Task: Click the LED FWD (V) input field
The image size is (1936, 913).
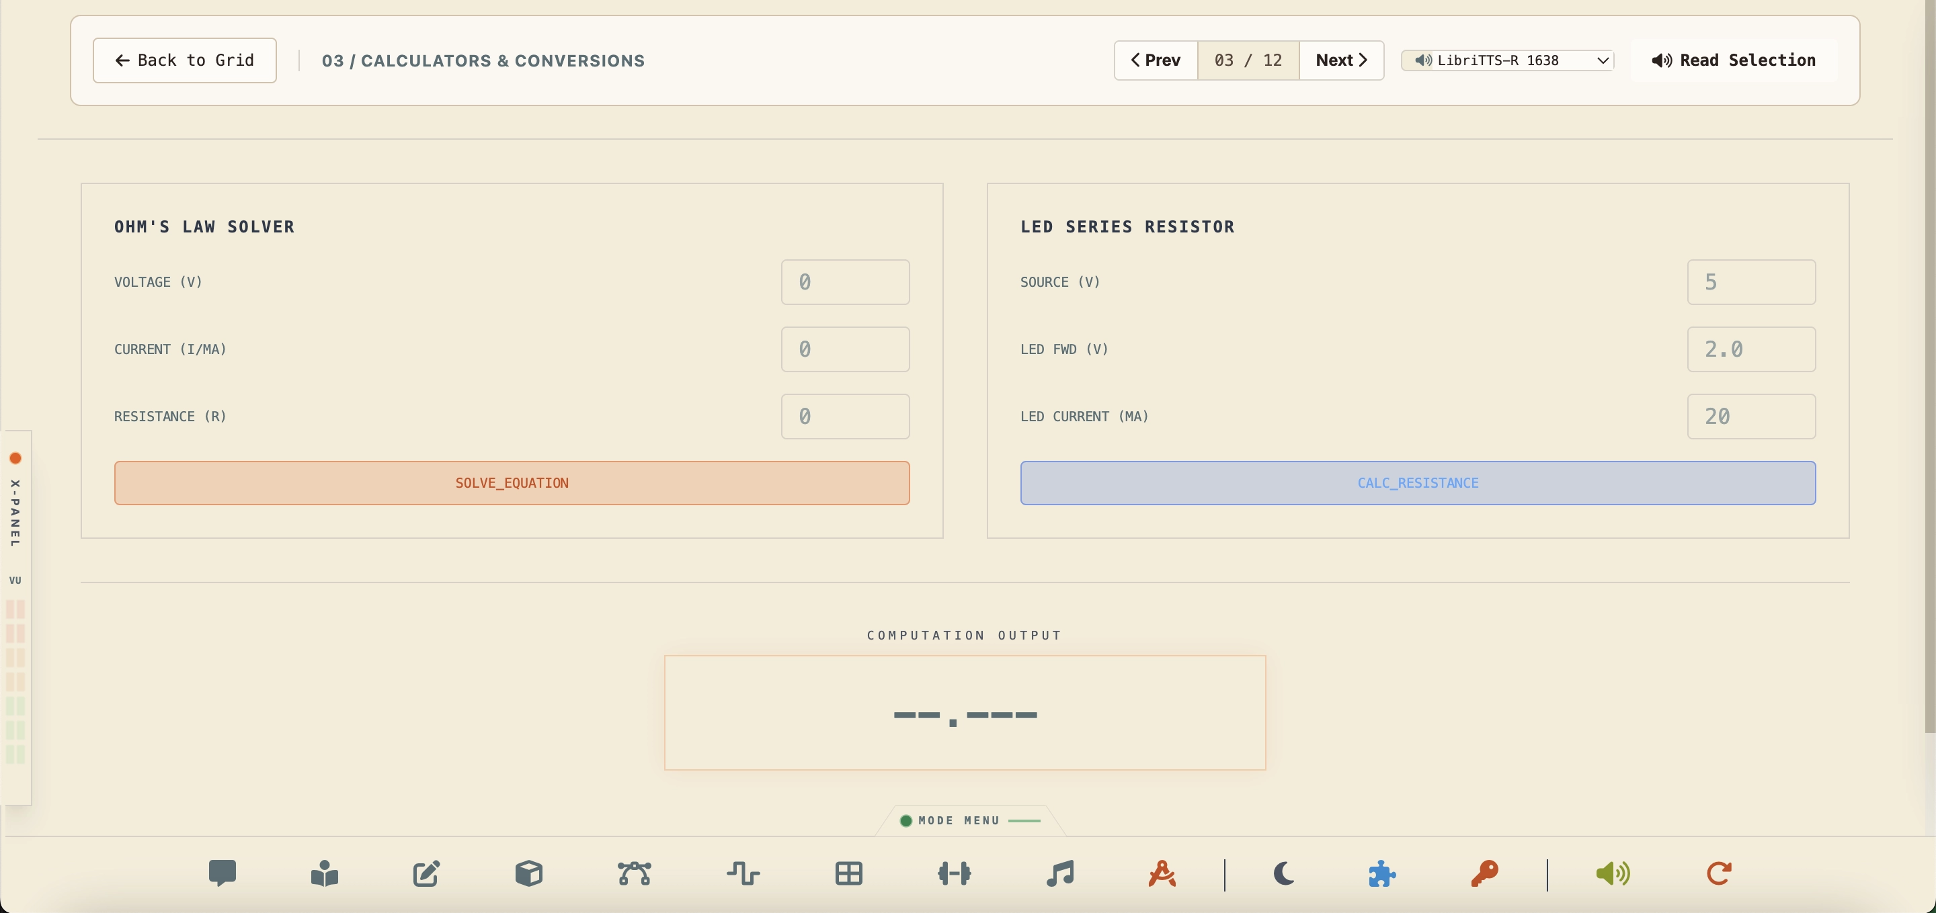Action: tap(1751, 349)
